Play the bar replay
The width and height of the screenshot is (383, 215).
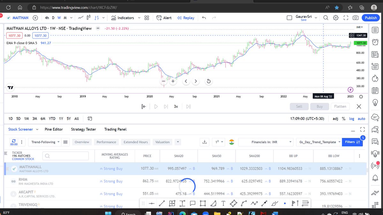(156, 106)
